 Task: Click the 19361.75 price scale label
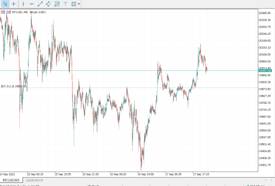[265, 165]
